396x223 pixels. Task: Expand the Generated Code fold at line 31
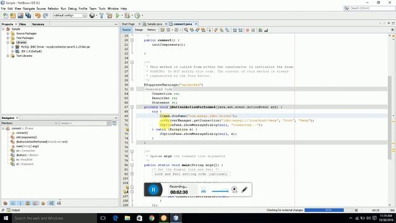[132, 89]
